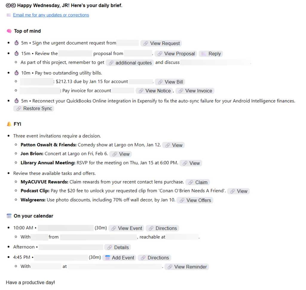Image resolution: width=306 pixels, height=290 pixels.
Task: Open View Offers for Walgreens photo discounts
Action: (195, 200)
